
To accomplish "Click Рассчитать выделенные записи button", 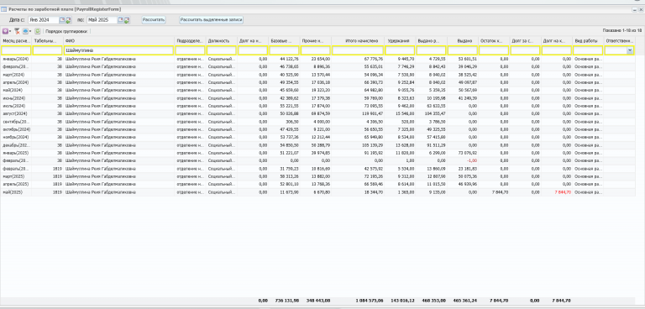I will tap(212, 19).
